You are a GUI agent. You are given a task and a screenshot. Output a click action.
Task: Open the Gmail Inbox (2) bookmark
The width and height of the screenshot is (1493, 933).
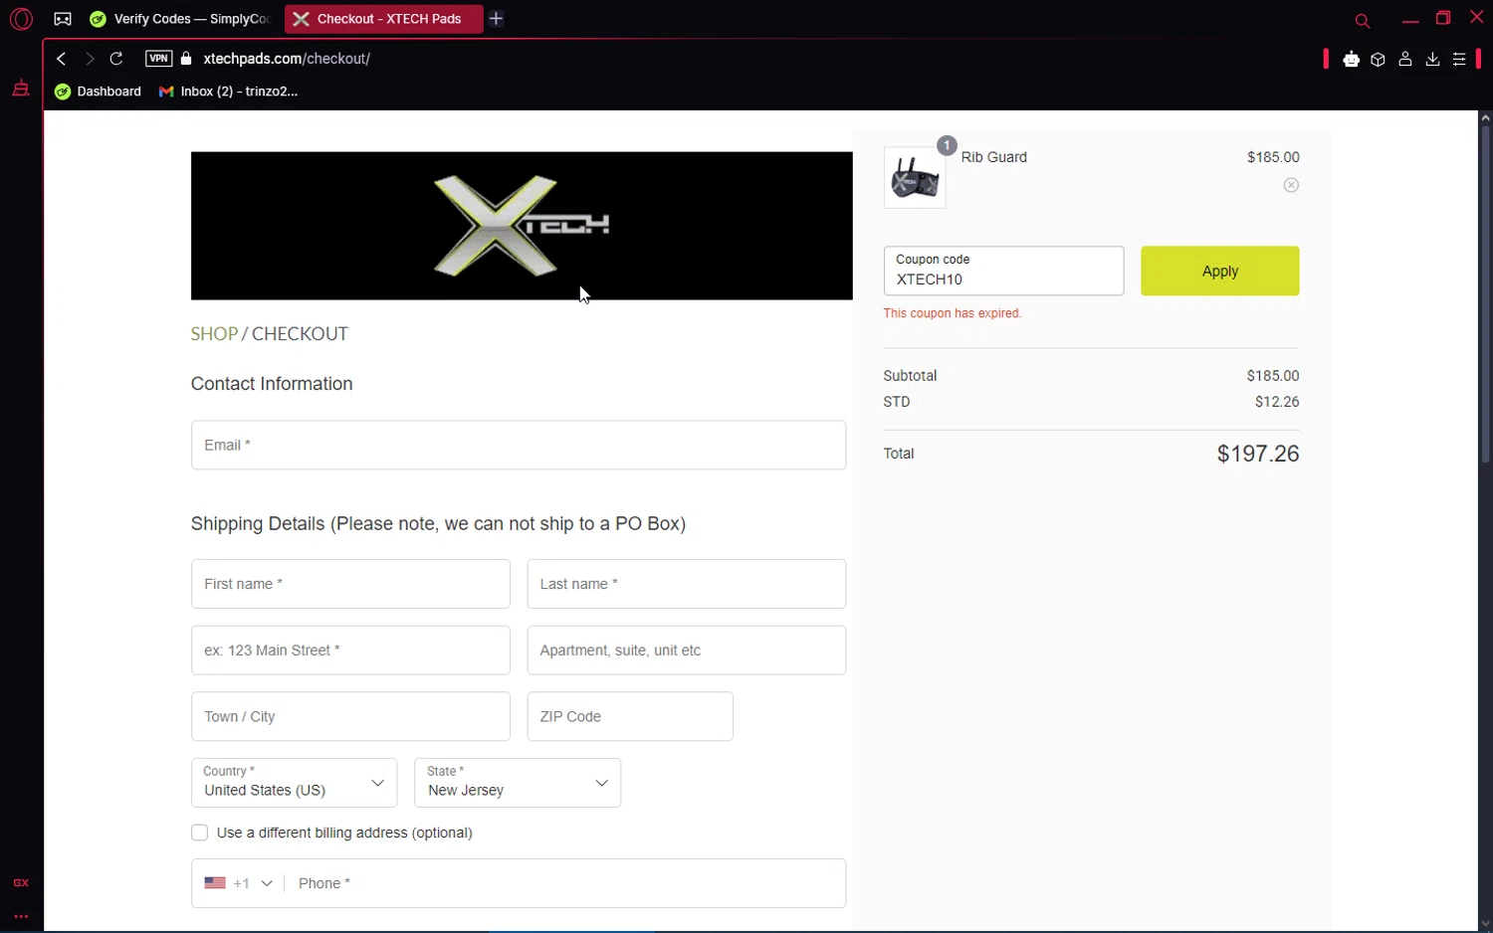tap(229, 92)
